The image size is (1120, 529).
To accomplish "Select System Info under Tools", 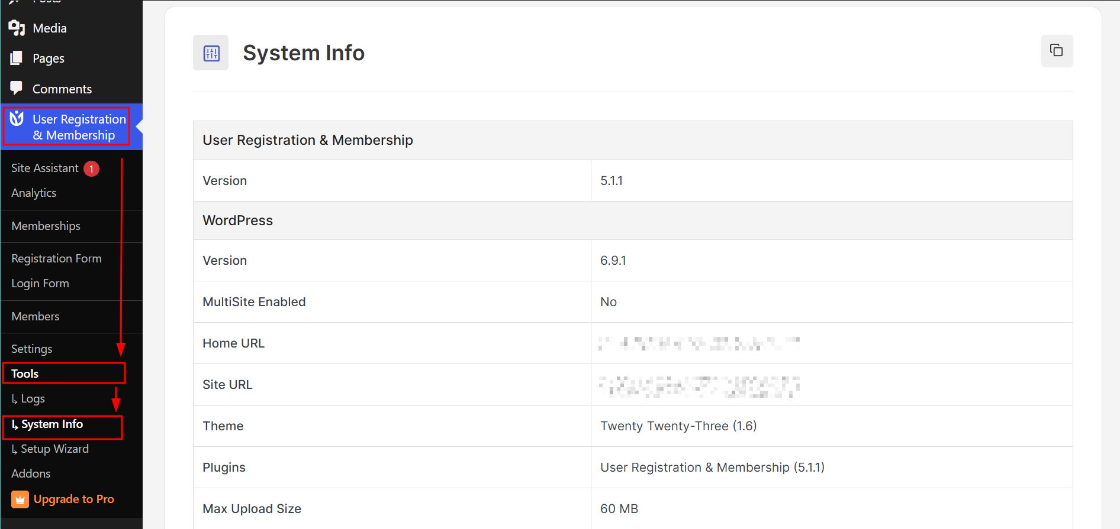I will coord(47,424).
